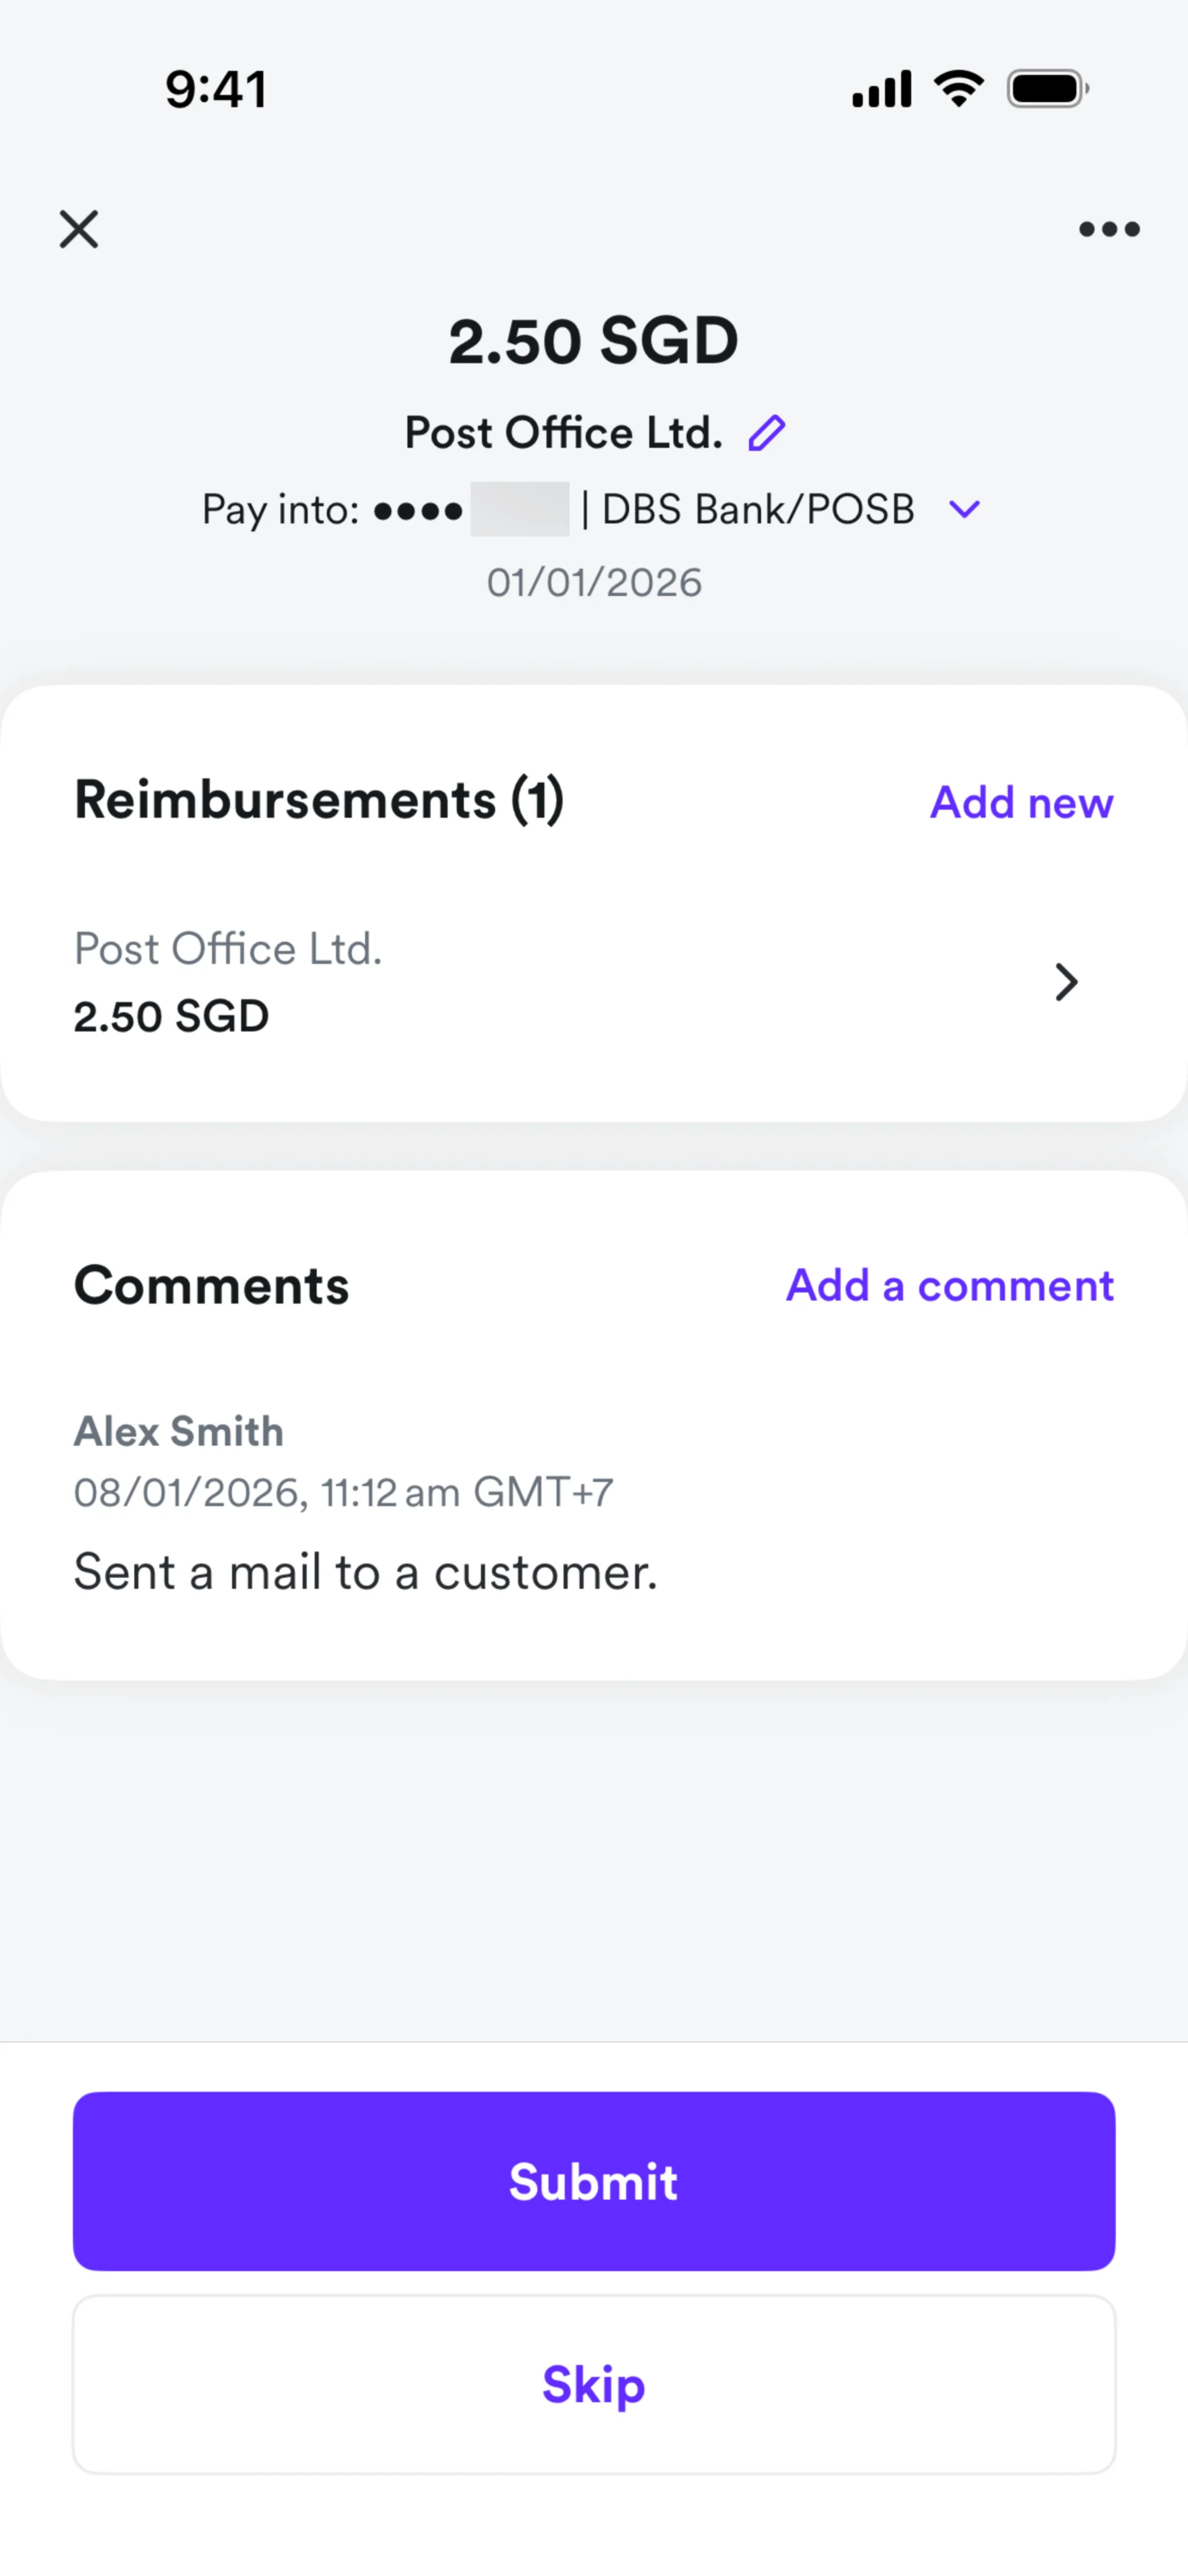1188x2576 pixels.
Task: Open the three-dot more options menu
Action: coord(1109,229)
